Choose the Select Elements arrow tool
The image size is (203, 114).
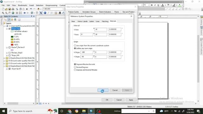click(x=41, y=13)
